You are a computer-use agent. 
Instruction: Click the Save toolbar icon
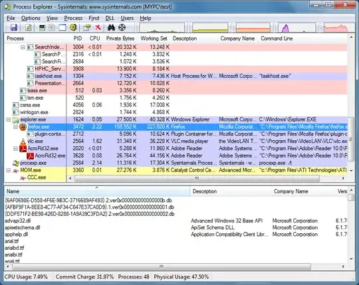pyautogui.click(x=14, y=27)
